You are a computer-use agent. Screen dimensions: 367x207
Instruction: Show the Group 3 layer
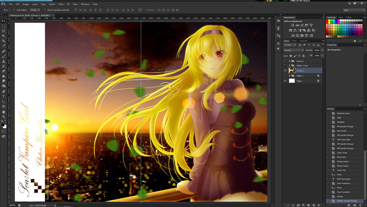tap(285, 61)
